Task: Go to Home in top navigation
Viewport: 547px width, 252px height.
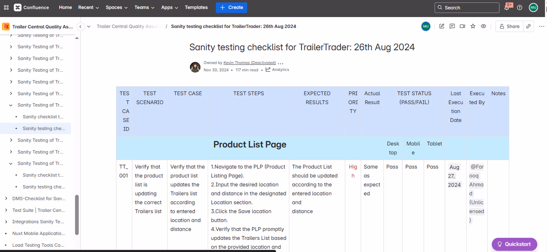Action: 65,7
